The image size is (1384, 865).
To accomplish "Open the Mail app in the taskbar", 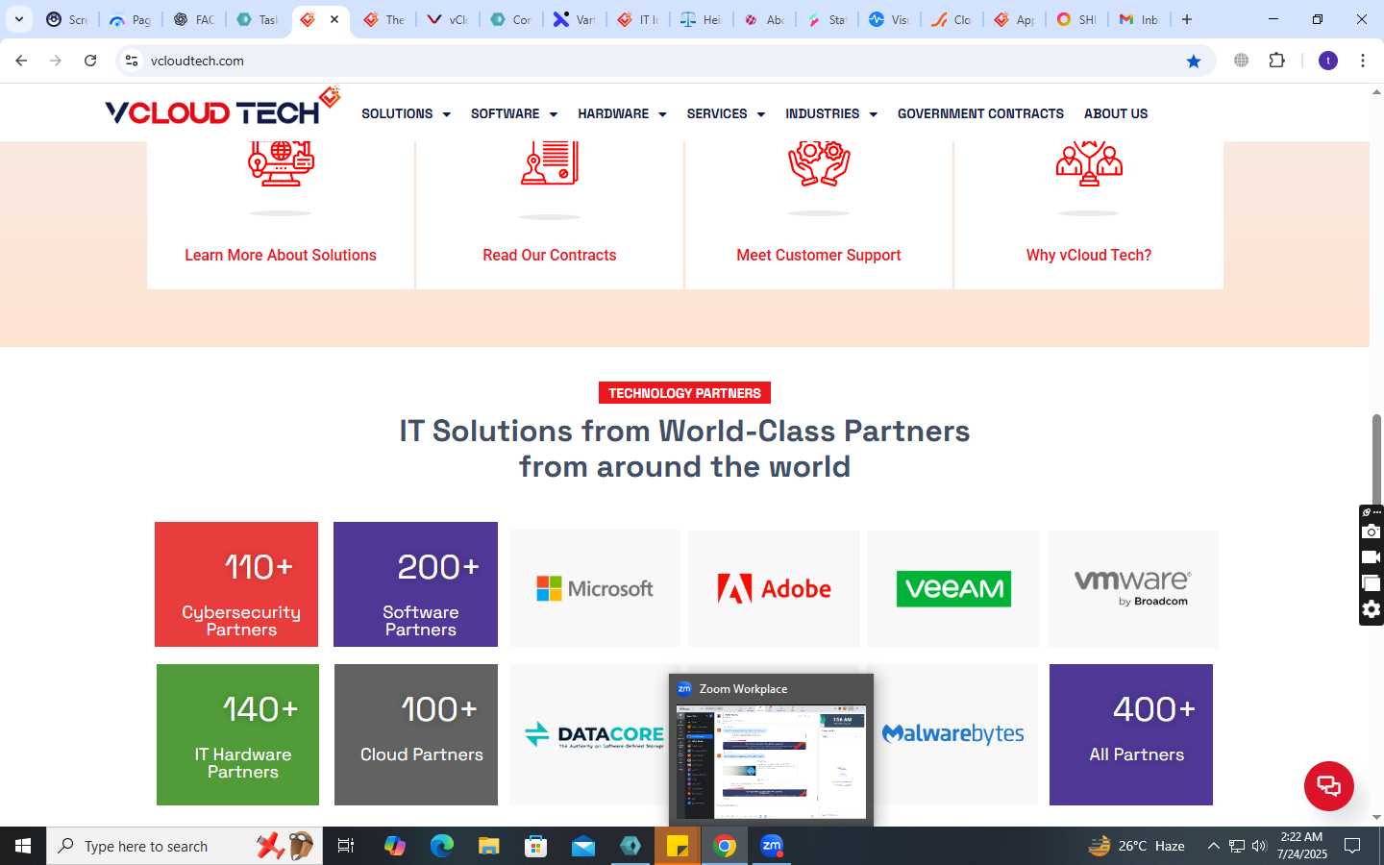I will click(x=583, y=846).
